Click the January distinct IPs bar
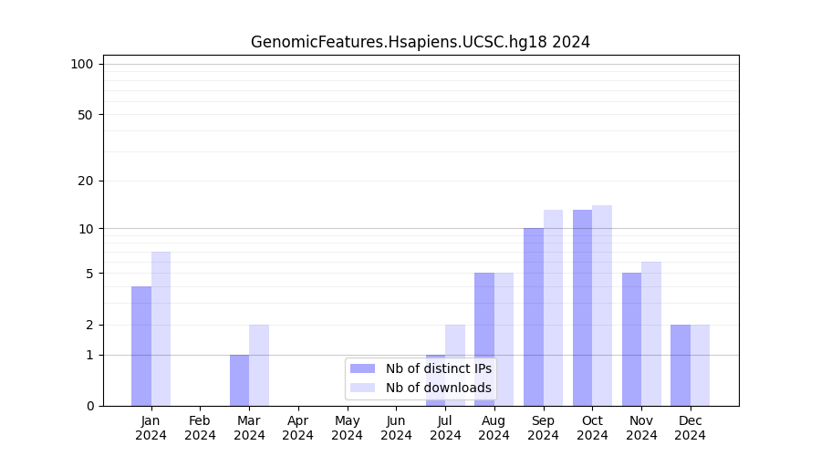This screenshot has width=821, height=456. 141,346
